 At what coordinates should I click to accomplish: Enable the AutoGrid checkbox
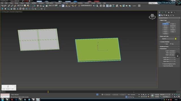click(165, 22)
